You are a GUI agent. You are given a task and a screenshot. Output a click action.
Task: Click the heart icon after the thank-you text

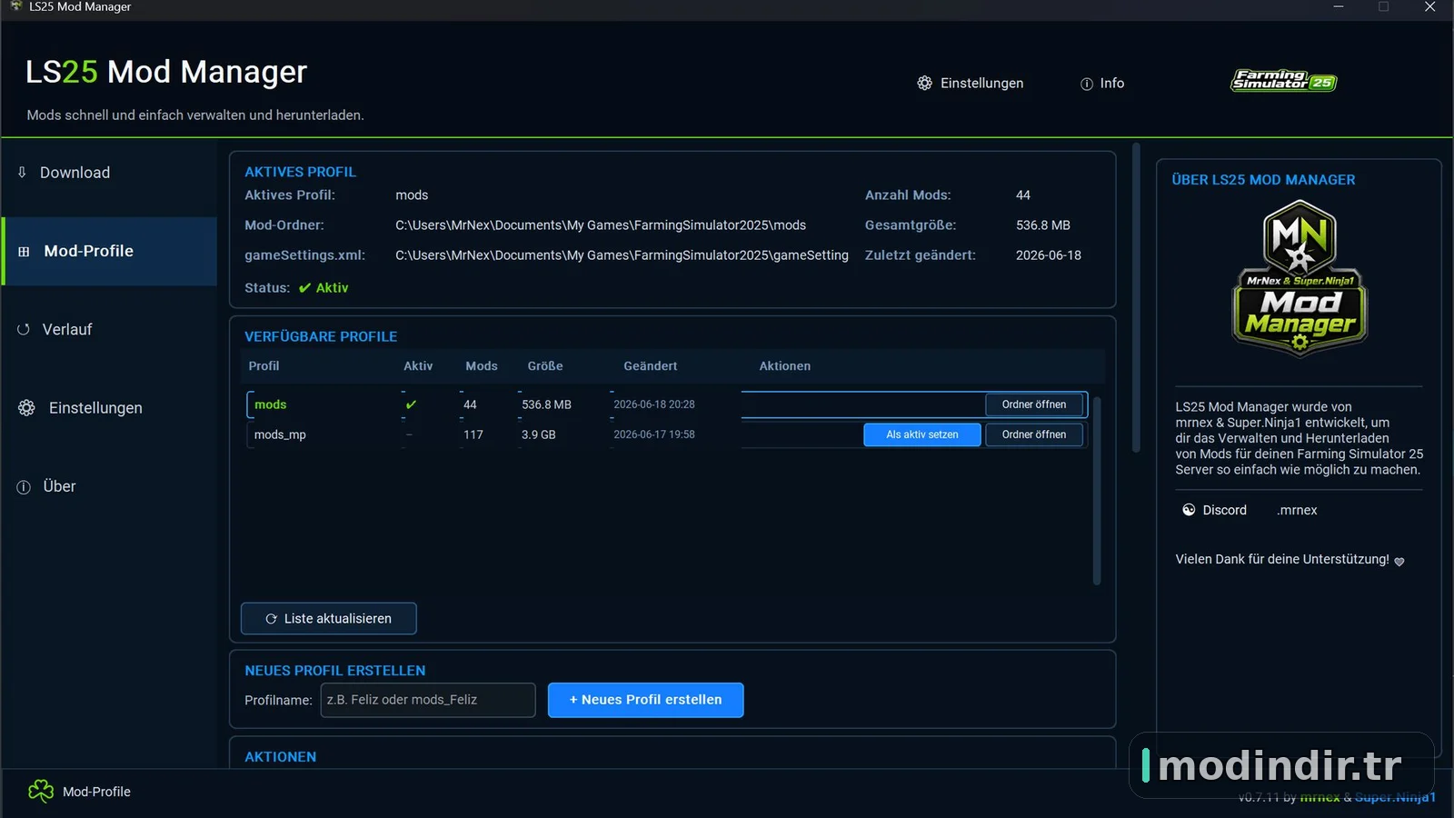tap(1399, 562)
